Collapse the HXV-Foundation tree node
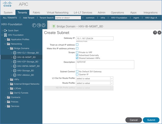Viewport: 162px width, 124px height. (2, 35)
